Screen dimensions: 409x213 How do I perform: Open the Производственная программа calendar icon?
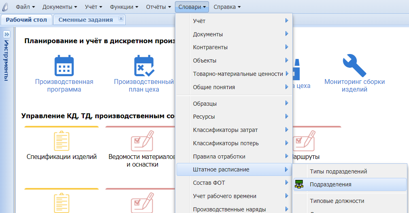click(x=64, y=66)
